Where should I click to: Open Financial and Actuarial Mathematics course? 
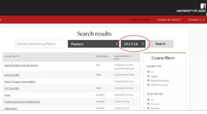click(x=22, y=102)
